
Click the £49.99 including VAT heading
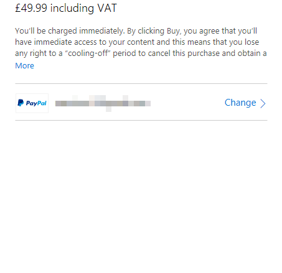[66, 8]
